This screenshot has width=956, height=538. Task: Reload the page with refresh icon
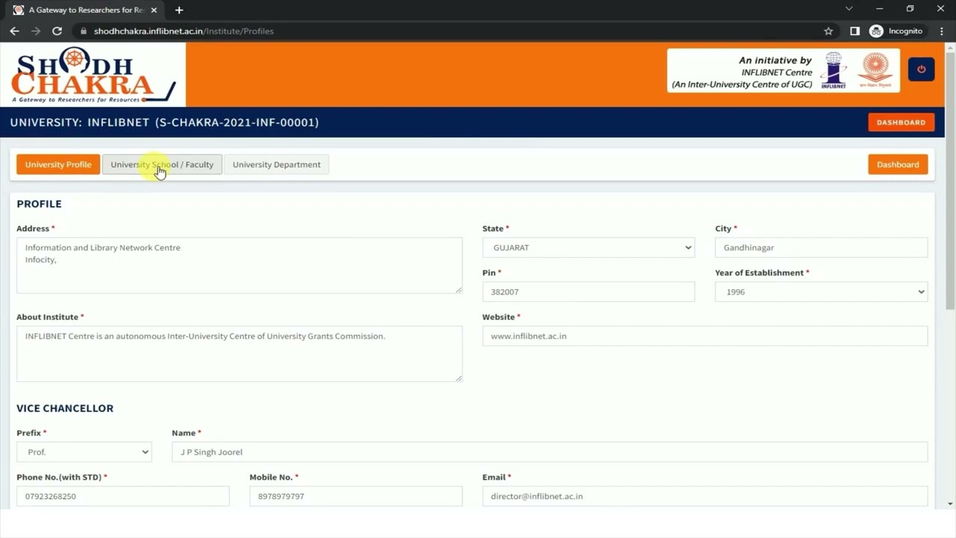point(57,31)
